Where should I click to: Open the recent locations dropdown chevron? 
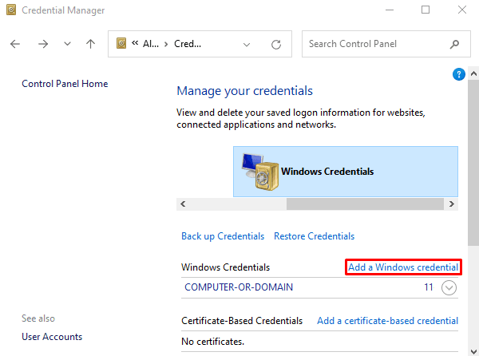tap(67, 44)
